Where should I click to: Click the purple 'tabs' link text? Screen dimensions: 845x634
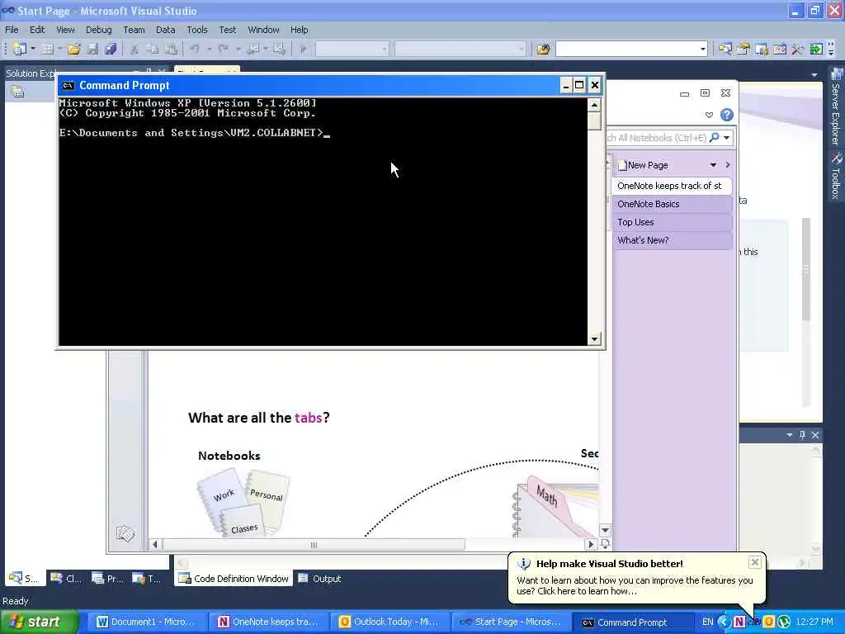pyautogui.click(x=309, y=417)
